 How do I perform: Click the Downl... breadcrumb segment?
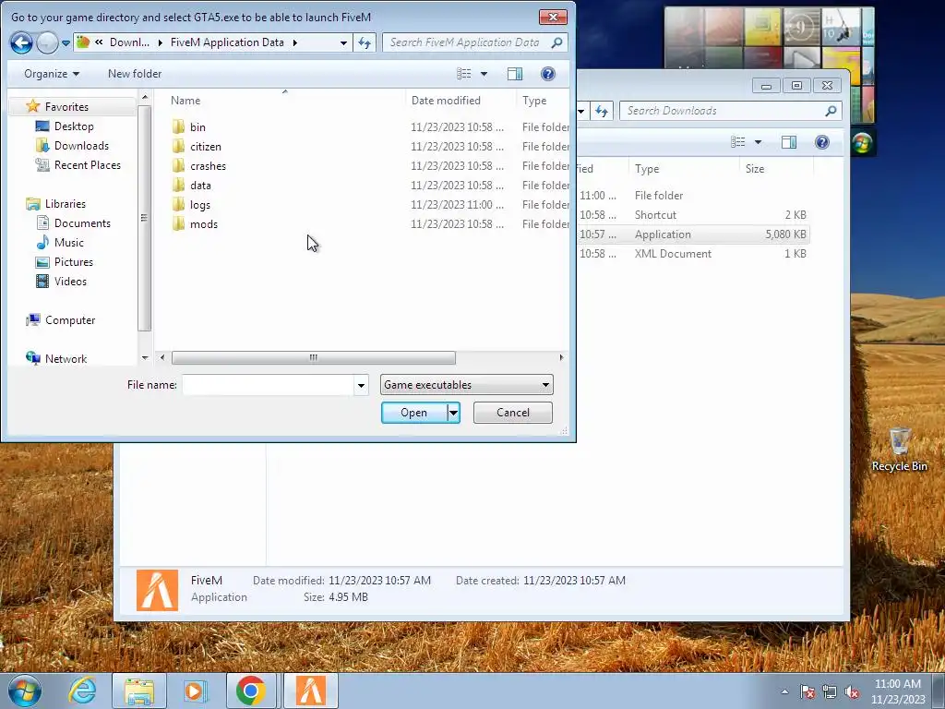point(129,42)
